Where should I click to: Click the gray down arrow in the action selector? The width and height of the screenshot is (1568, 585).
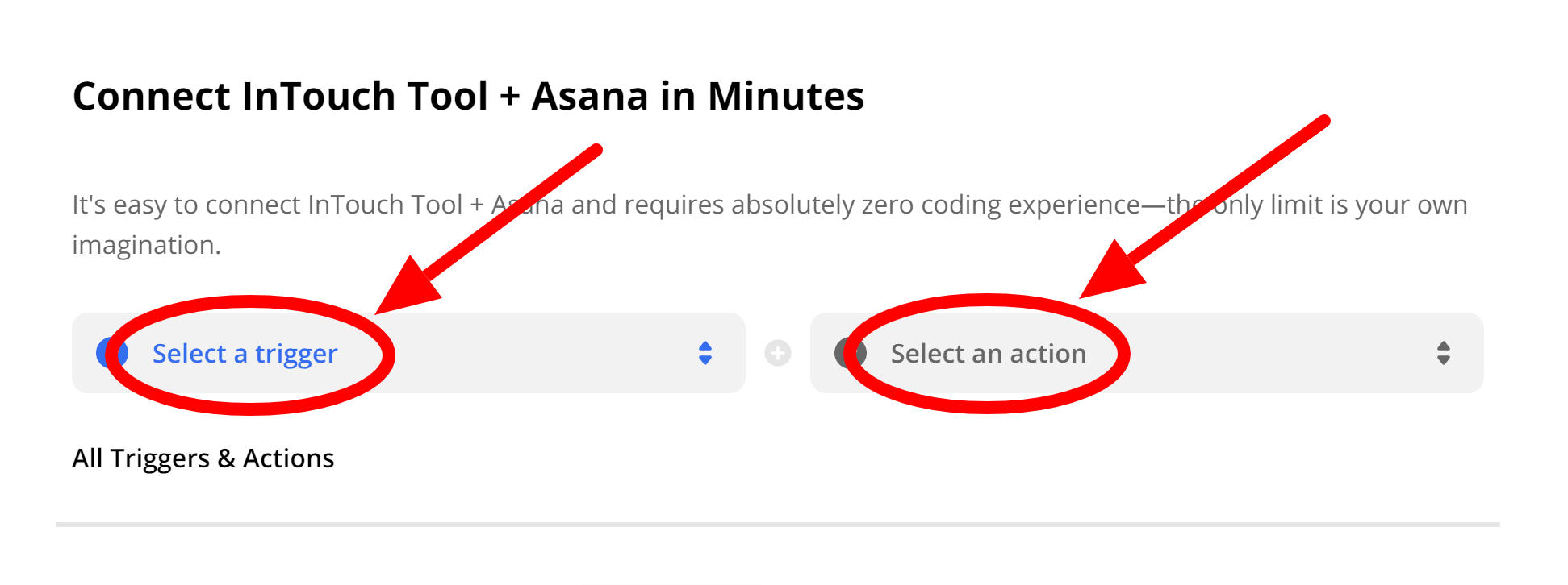point(1444,360)
